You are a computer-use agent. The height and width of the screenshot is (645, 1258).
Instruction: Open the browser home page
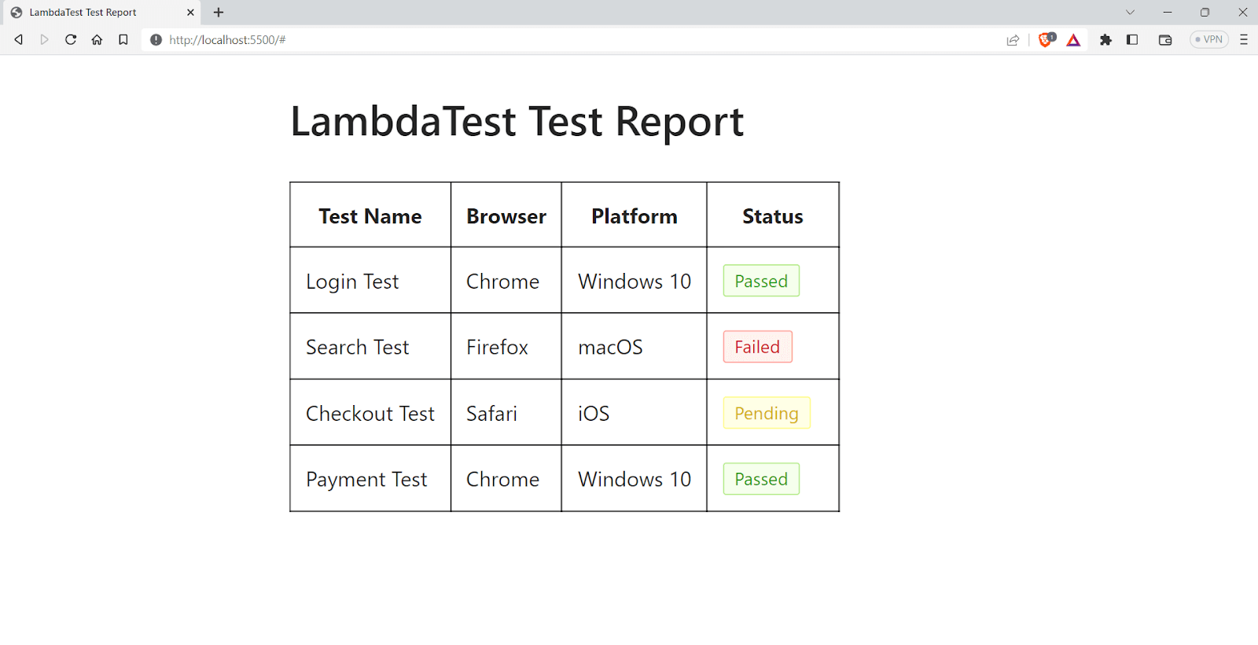tap(97, 40)
